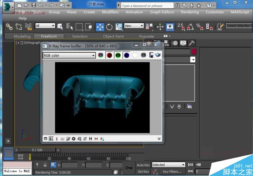Image resolution: width=253 pixels, height=176 pixels.
Task: Open the Modifiers menu
Action: pyautogui.click(x=110, y=12)
